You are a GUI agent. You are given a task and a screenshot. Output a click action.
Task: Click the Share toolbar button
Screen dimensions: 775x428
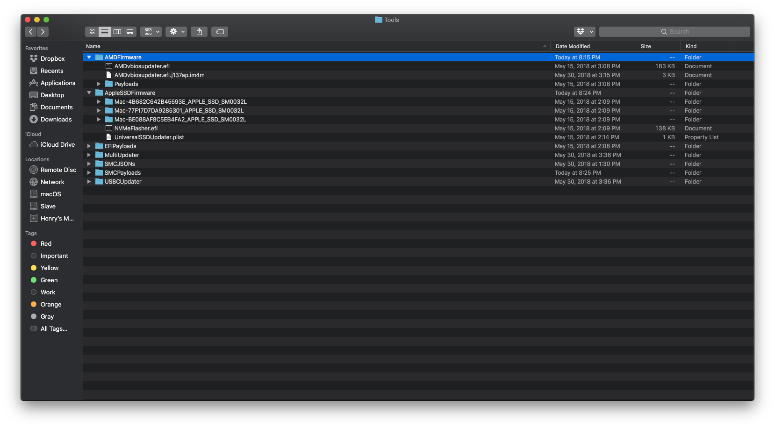pos(200,32)
